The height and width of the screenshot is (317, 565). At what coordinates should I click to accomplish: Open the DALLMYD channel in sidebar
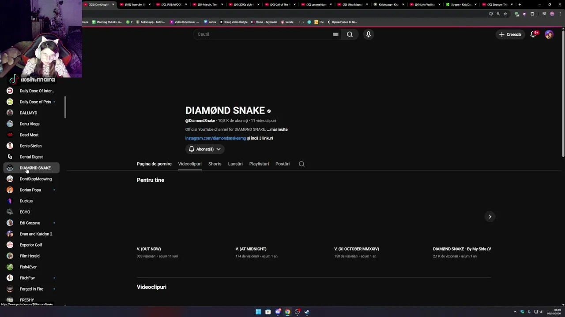point(31,113)
